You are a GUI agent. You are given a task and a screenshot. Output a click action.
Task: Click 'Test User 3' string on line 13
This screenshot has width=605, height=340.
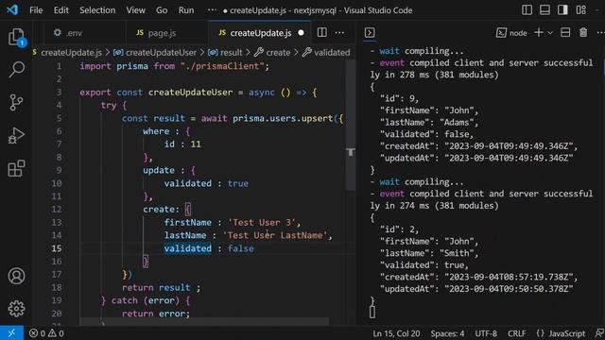(x=262, y=223)
